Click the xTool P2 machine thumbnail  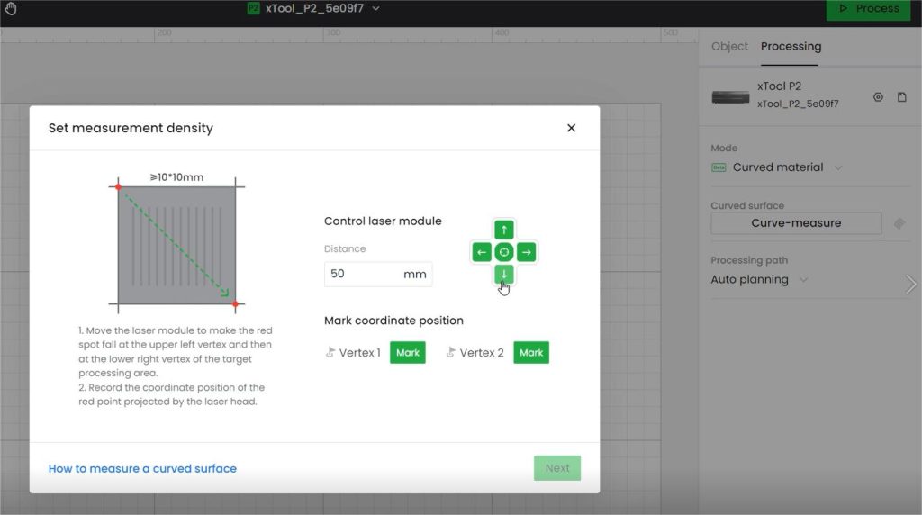(x=730, y=96)
